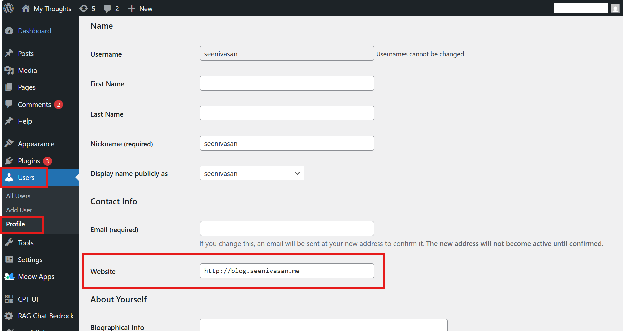Click the First Name input field
The image size is (623, 331).
[x=287, y=83]
